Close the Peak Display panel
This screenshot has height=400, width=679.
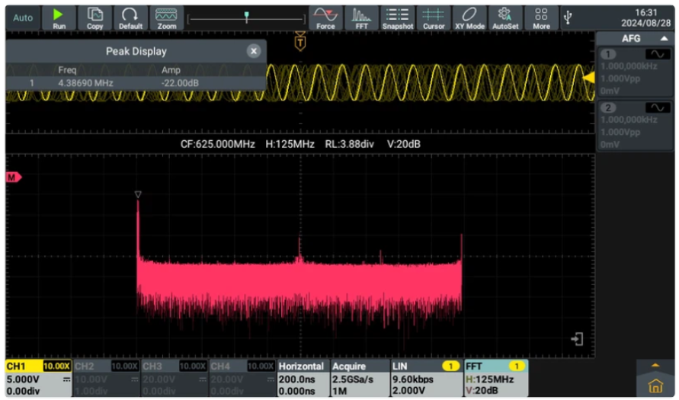pos(254,51)
